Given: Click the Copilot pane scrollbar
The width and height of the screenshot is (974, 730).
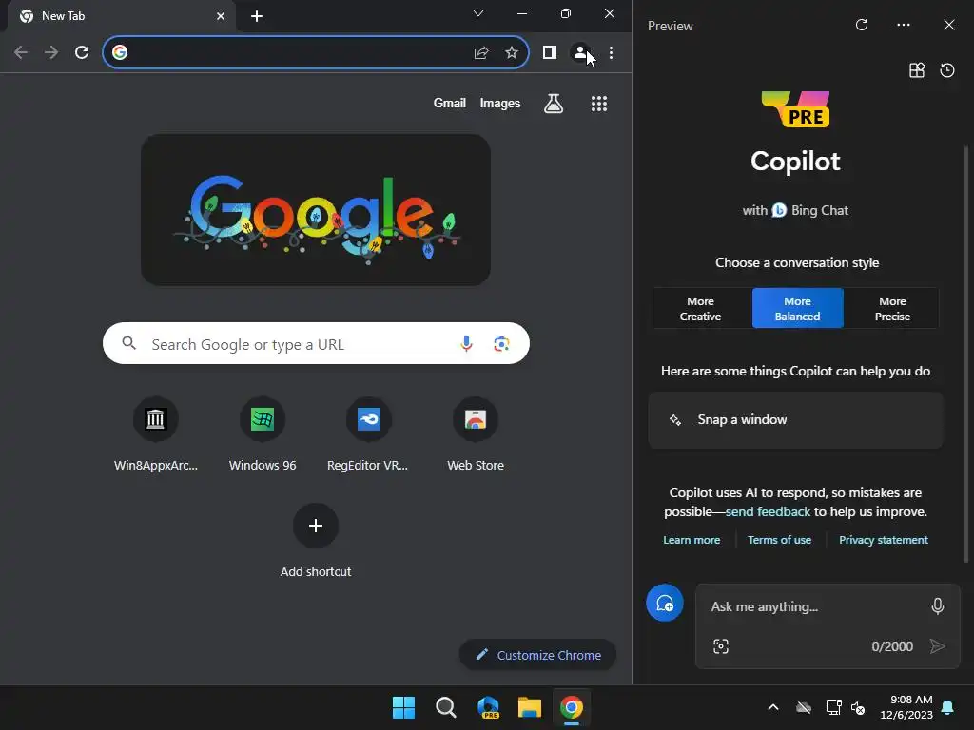Looking at the screenshot, I should tap(966, 354).
